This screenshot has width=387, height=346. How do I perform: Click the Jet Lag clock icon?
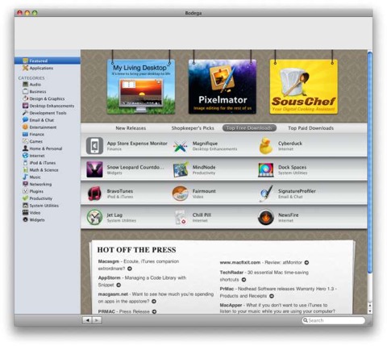[x=94, y=217]
